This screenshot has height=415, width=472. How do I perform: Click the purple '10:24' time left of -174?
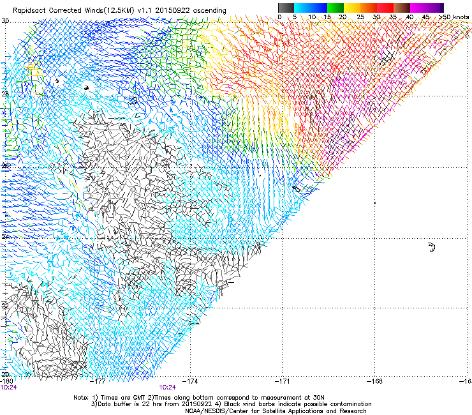168,388
